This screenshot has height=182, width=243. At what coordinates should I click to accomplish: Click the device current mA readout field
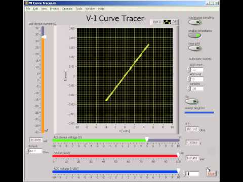pos(36,140)
